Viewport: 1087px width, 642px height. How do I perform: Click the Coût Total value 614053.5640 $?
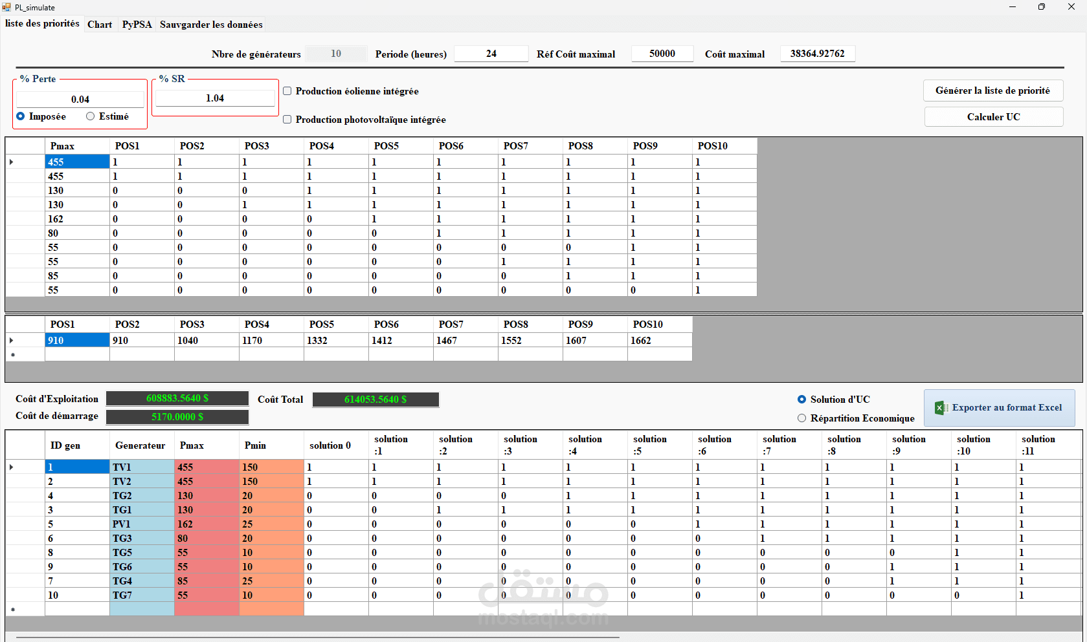click(375, 400)
